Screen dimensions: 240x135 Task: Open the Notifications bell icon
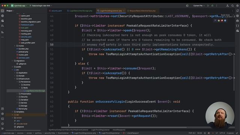click(x=237, y=11)
